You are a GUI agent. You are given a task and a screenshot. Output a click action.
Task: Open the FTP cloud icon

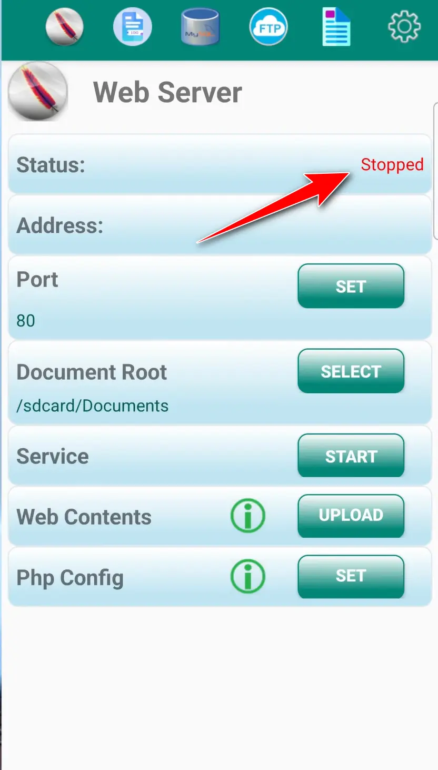tap(268, 26)
